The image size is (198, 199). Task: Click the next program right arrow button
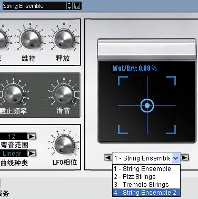(185, 157)
